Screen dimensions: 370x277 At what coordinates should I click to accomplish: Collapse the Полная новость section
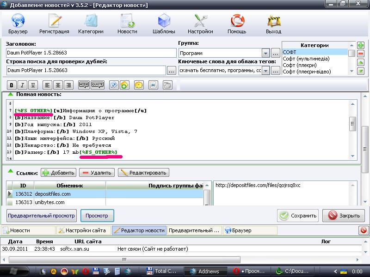10,95
